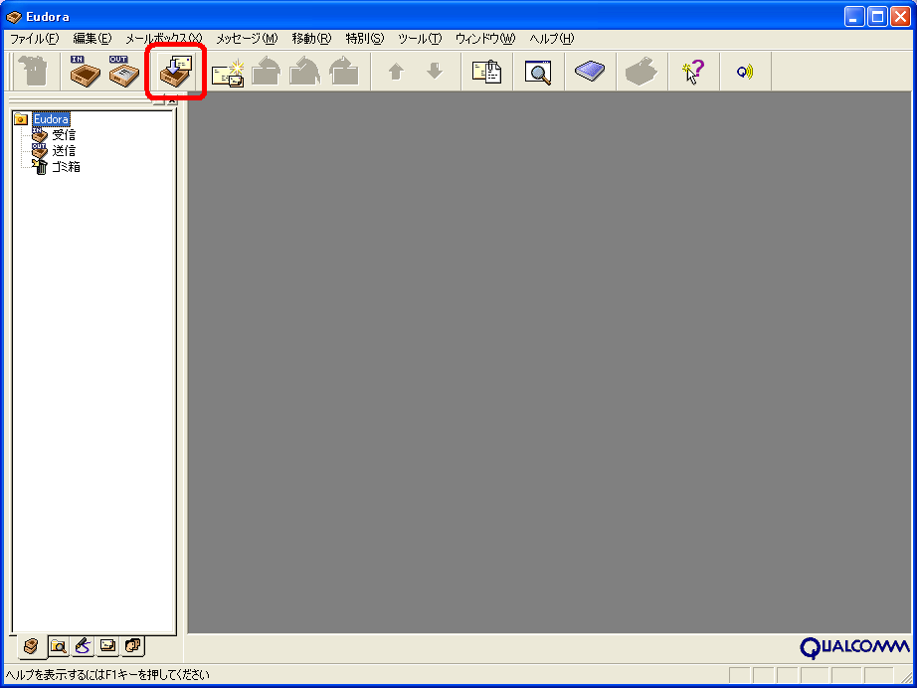Create a new message with toolbar icon
Viewport: 917px width, 688px height.
pos(228,73)
